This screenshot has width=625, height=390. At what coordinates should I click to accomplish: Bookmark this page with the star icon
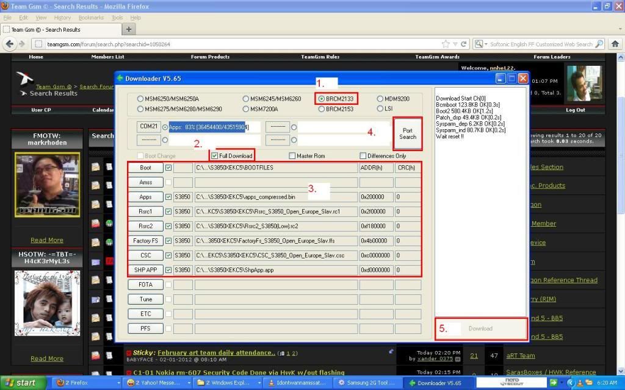pyautogui.click(x=446, y=44)
